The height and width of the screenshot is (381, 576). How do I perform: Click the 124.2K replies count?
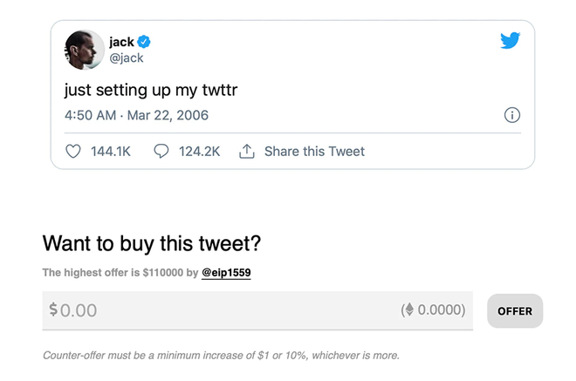pyautogui.click(x=200, y=152)
